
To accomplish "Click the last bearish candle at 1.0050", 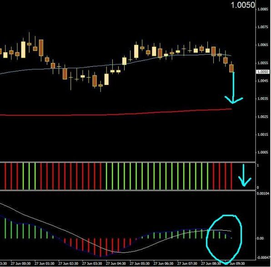I will point(231,68).
